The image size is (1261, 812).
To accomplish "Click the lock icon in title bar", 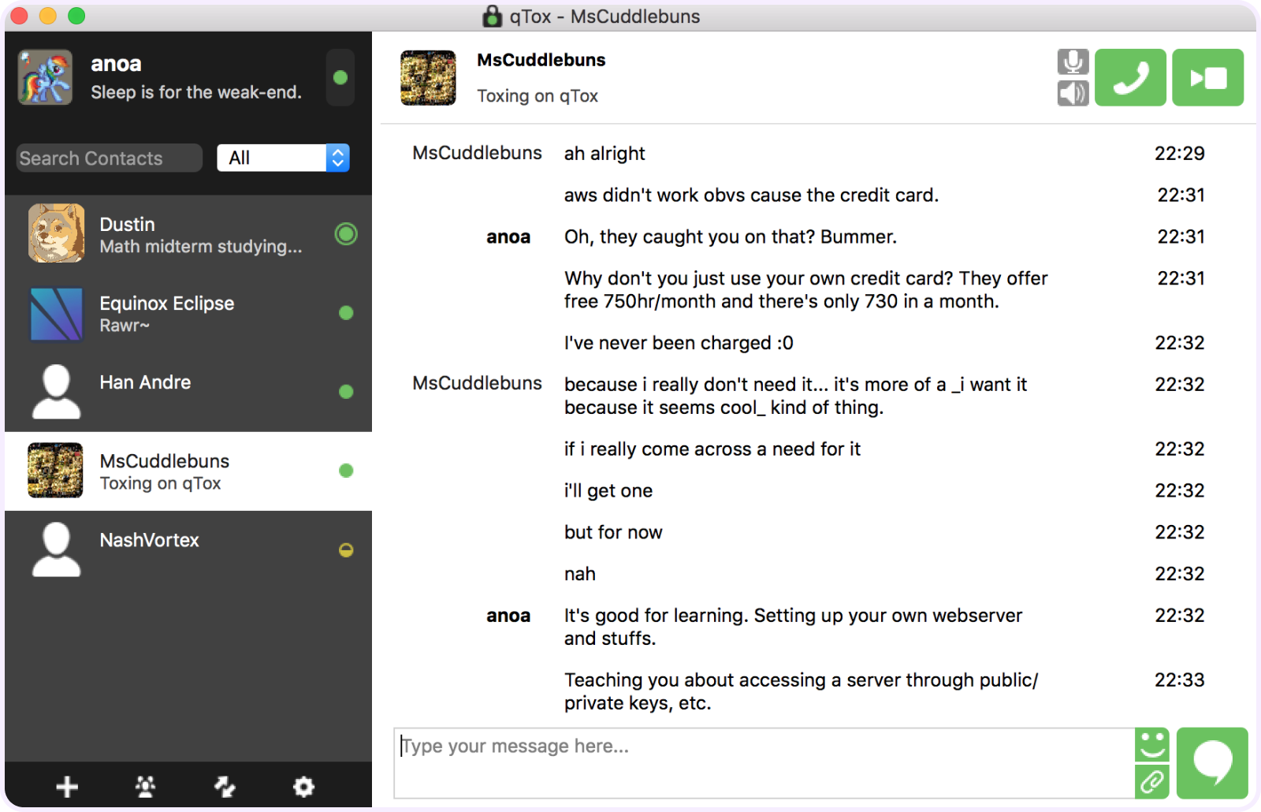I will tap(493, 16).
